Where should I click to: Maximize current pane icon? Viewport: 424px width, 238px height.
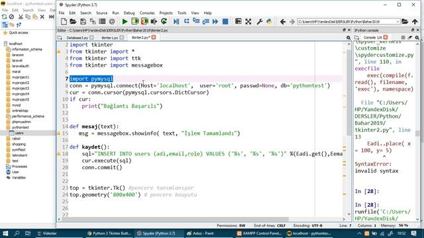pos(238,22)
